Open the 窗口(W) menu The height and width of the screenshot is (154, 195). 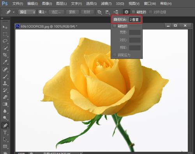[150, 4]
